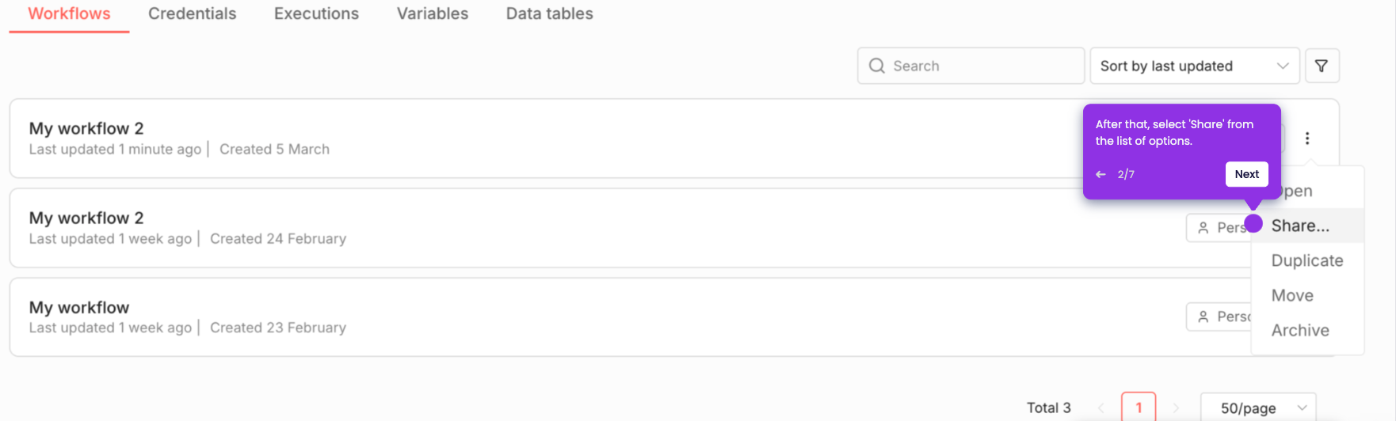Open the 50/page size dropdown

(1258, 408)
